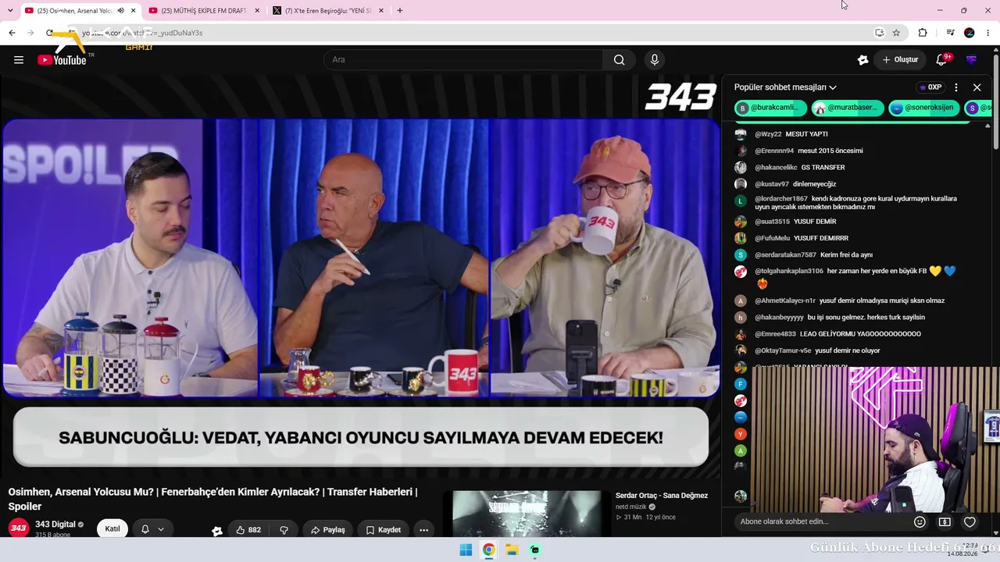Open more video actions menu

(x=423, y=530)
